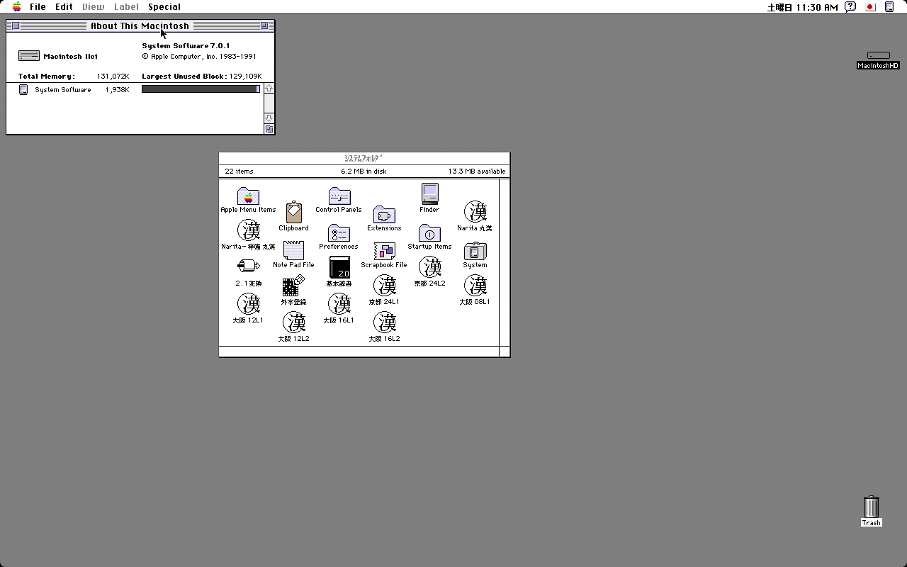Select the Extensions folder icon

click(384, 214)
